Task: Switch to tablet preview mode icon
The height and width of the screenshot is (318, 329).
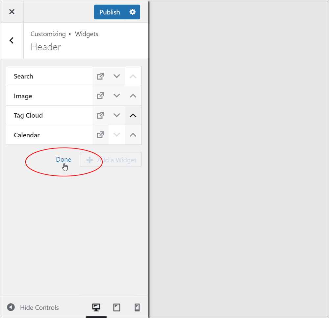Action: click(x=117, y=307)
